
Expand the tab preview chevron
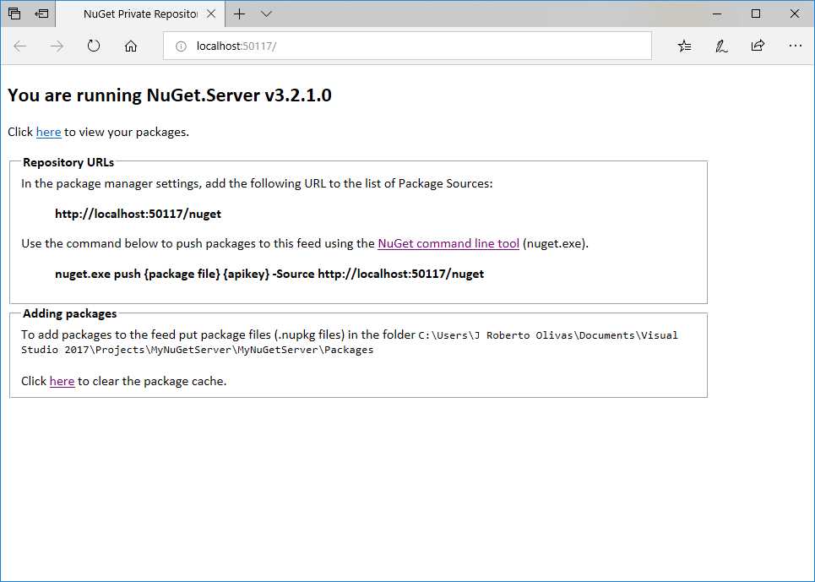(265, 14)
